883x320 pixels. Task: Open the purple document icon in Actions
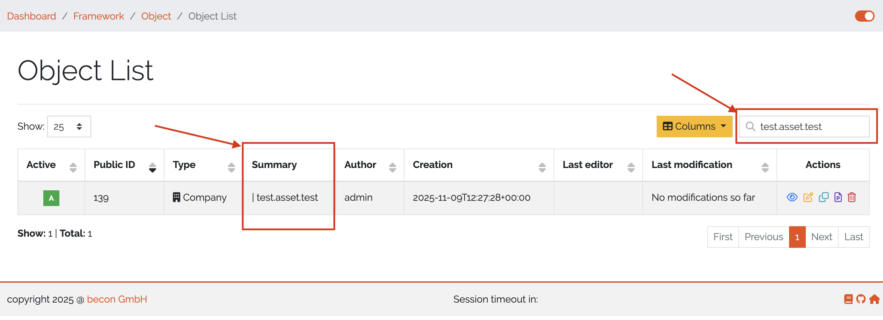pyautogui.click(x=838, y=197)
